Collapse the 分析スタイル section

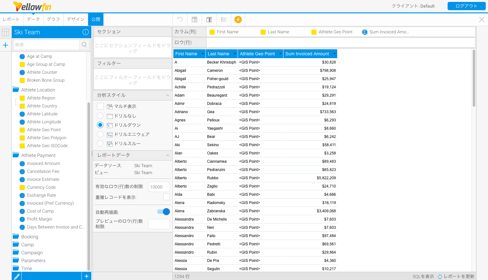[167, 95]
